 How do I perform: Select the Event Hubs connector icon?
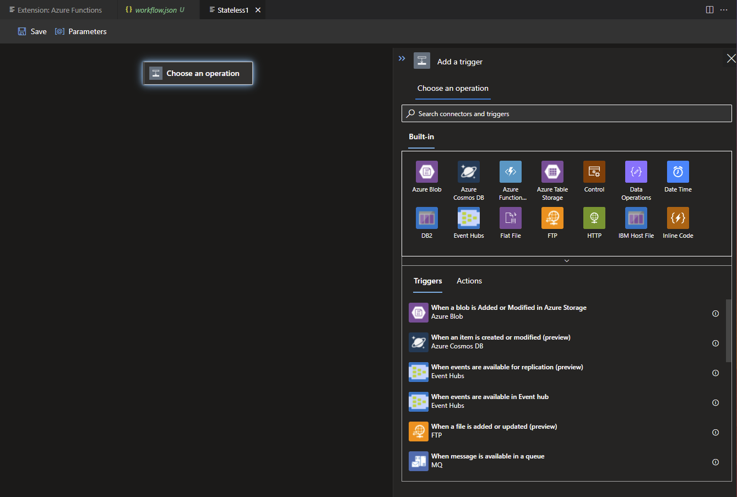(x=469, y=218)
